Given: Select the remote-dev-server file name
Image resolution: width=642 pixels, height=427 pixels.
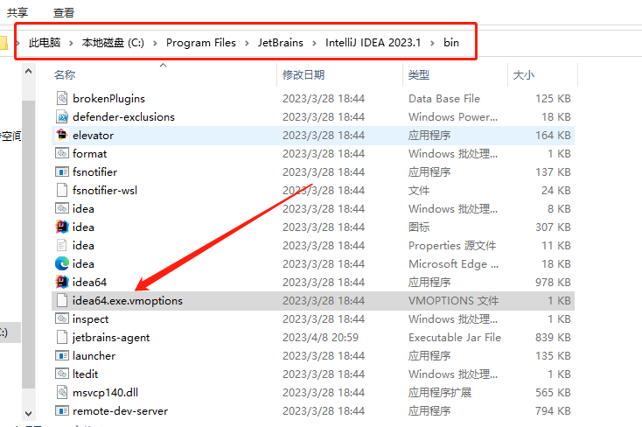Looking at the screenshot, I should tap(121, 410).
